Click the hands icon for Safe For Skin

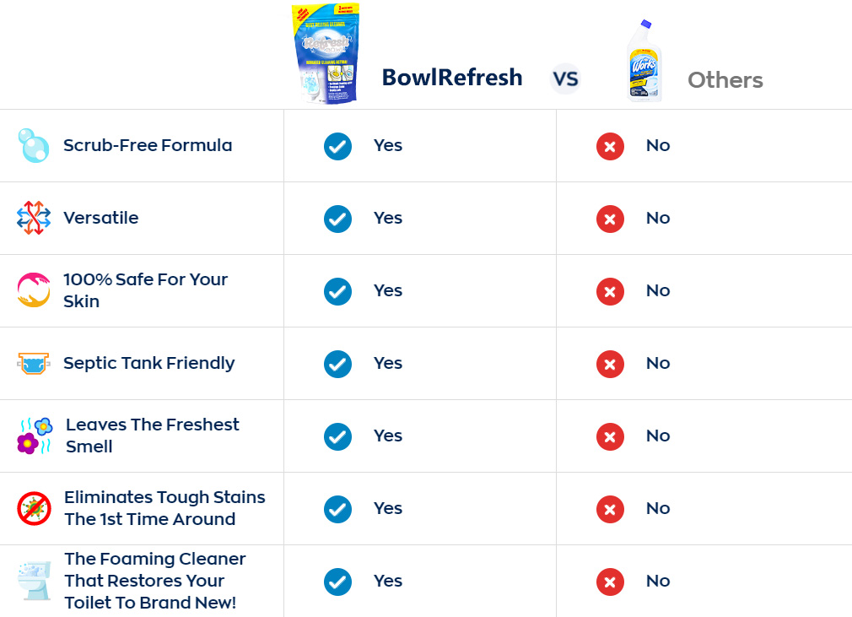(34, 290)
